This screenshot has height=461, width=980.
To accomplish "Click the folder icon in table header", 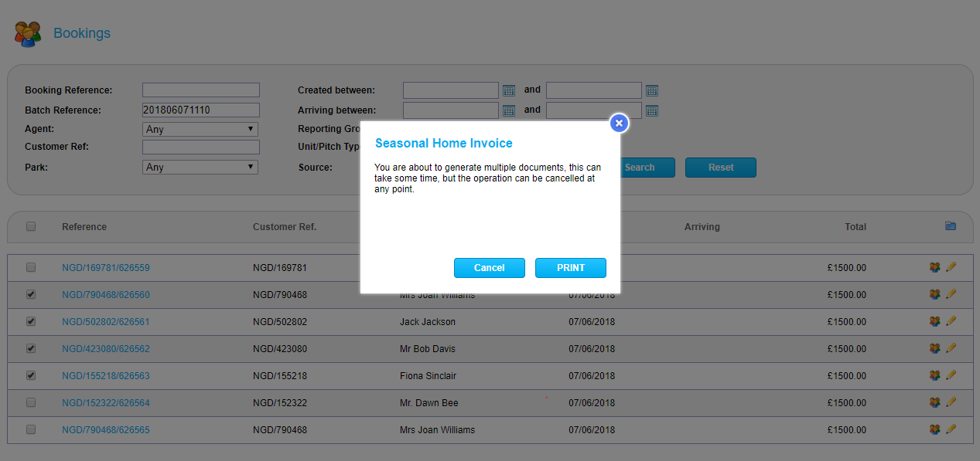I will click(951, 226).
